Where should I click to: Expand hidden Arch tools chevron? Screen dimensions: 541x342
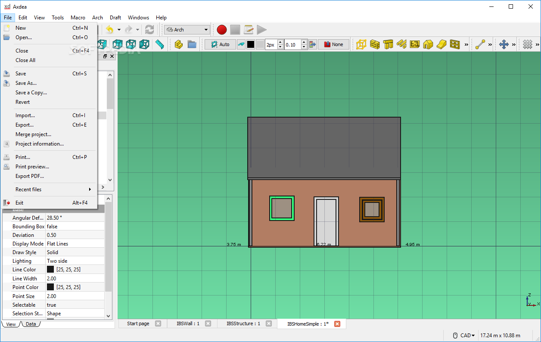coord(466,44)
